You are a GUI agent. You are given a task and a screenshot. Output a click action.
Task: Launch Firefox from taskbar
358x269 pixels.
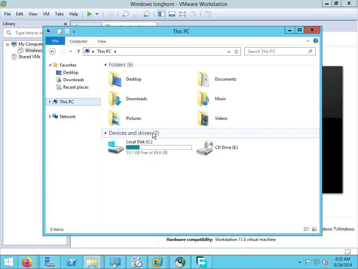point(27,262)
